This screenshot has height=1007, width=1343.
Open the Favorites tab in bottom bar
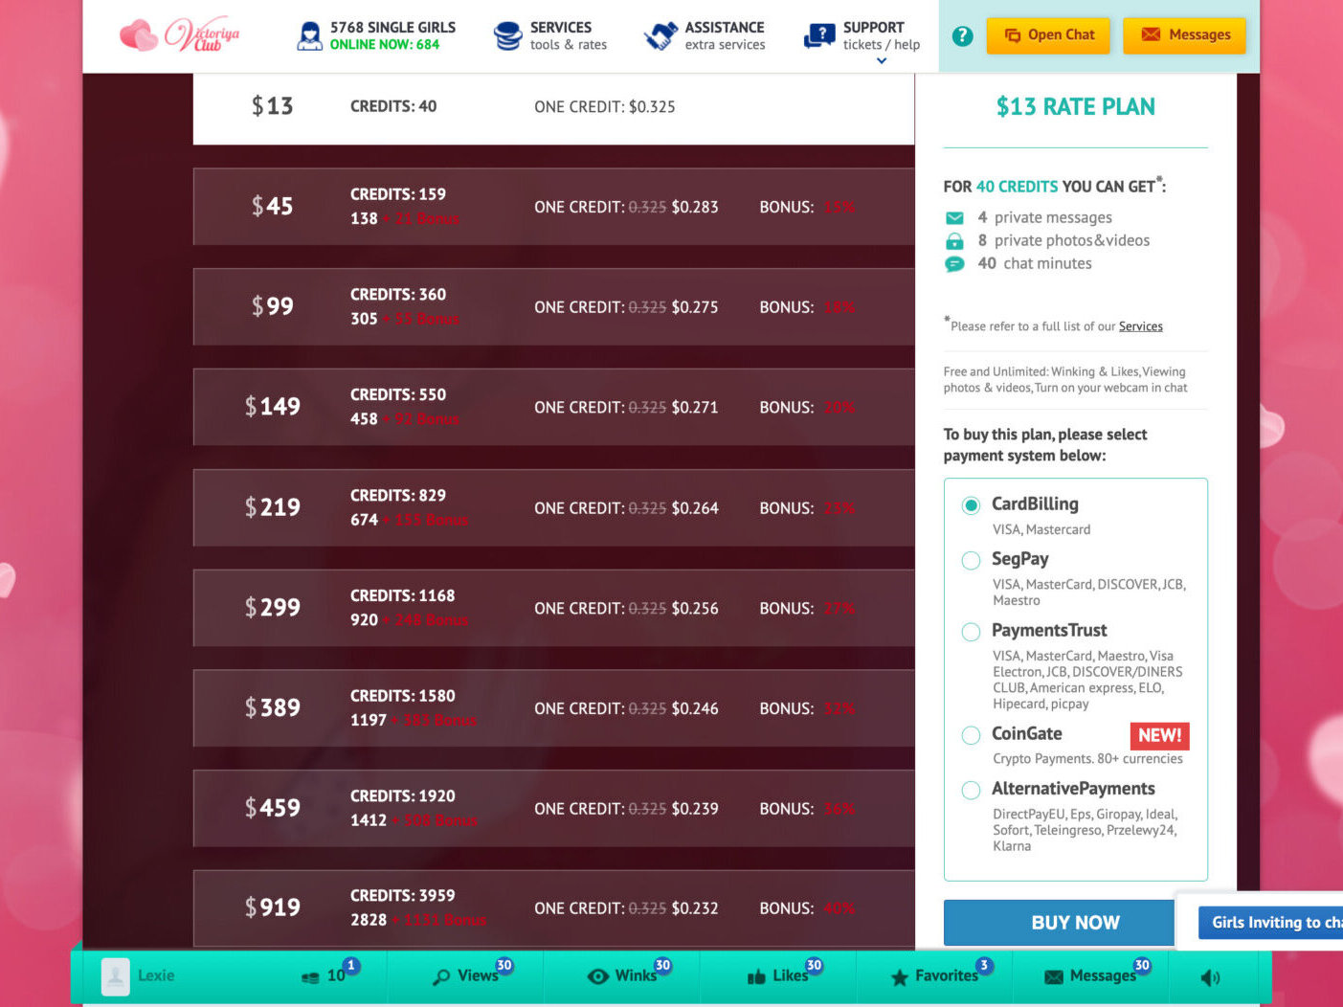coord(935,976)
